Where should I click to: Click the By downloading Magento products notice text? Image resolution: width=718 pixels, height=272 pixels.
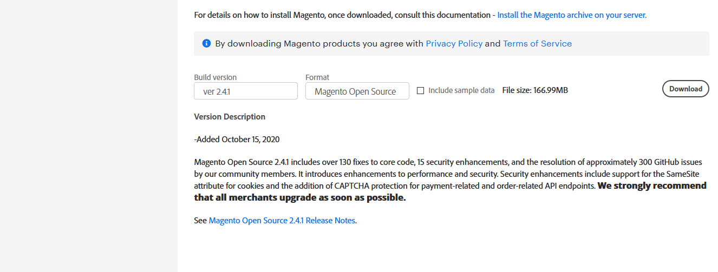coord(319,44)
